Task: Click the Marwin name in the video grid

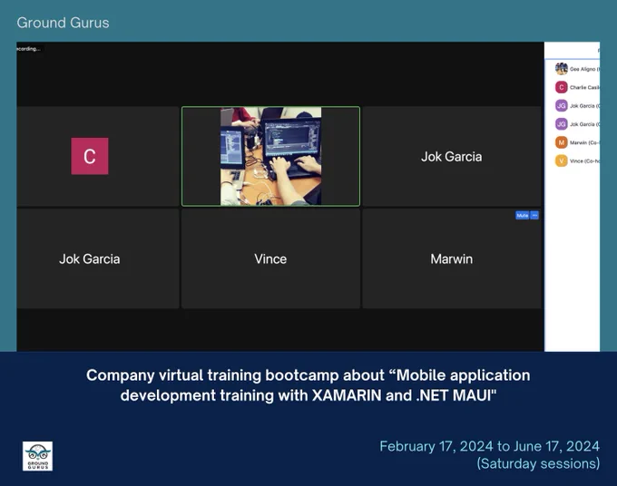Action: click(451, 258)
